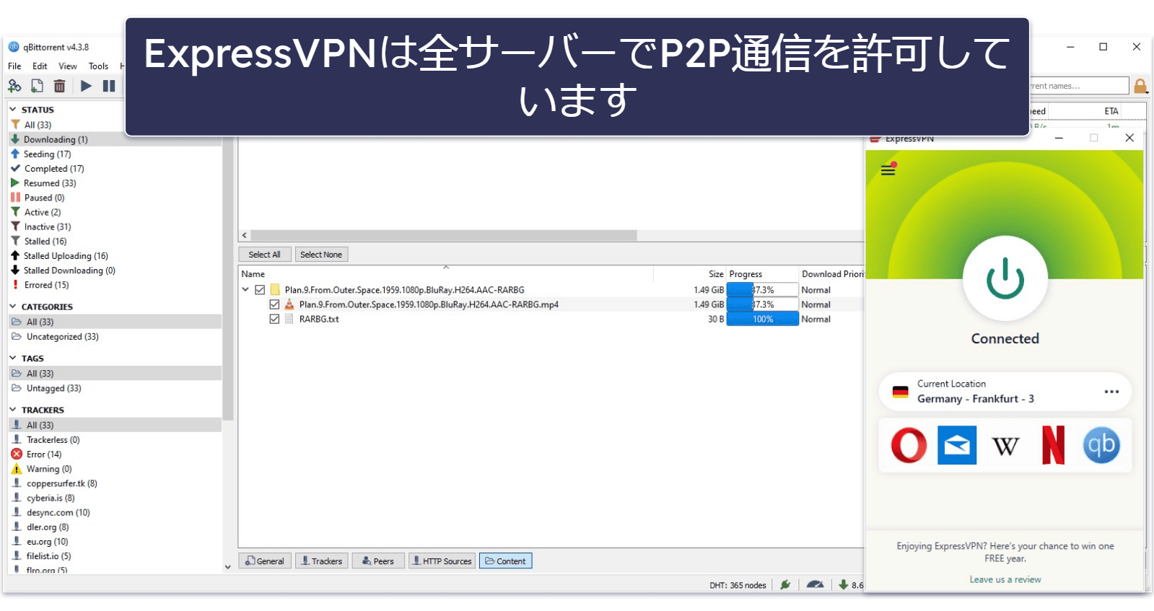Pause torrents with the pause icon

click(109, 86)
